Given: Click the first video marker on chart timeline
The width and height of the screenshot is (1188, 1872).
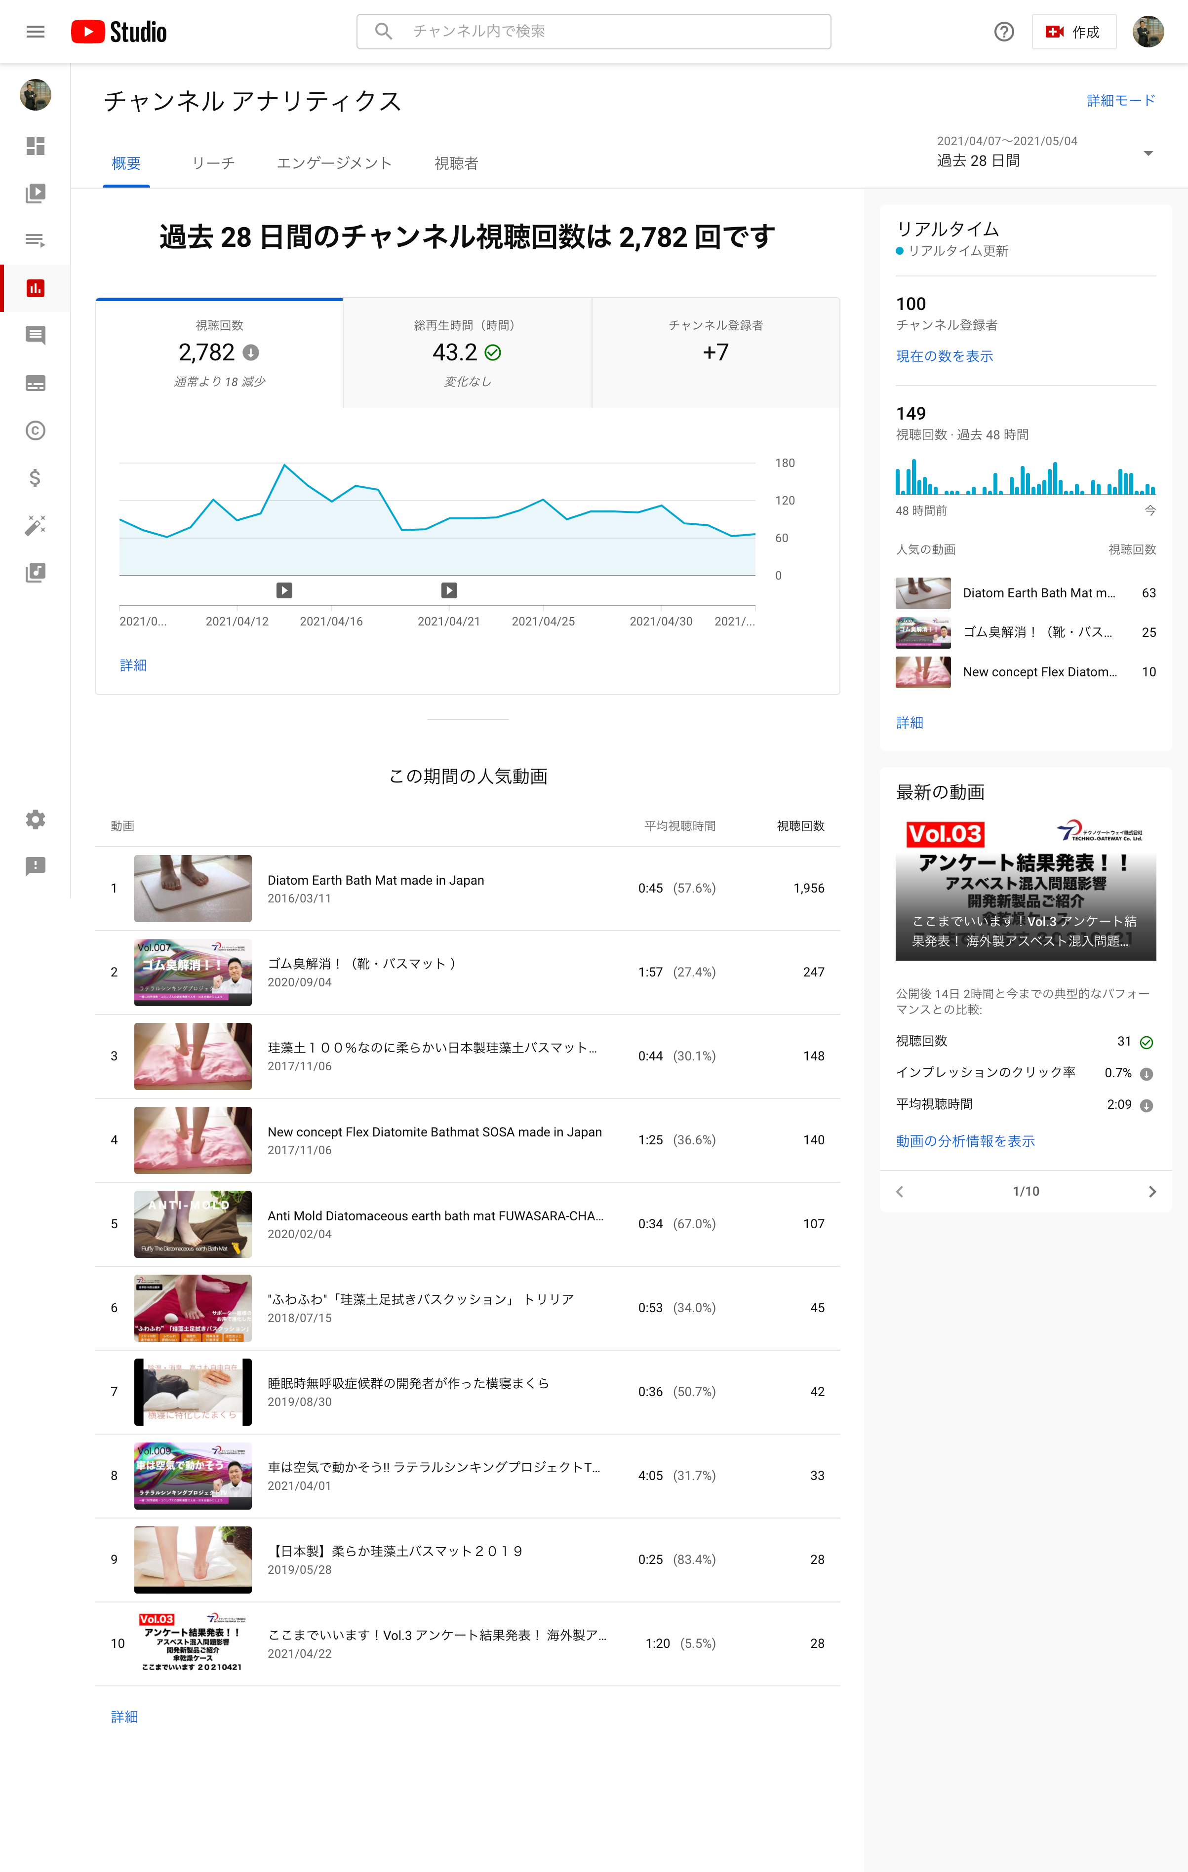Looking at the screenshot, I should pos(284,591).
